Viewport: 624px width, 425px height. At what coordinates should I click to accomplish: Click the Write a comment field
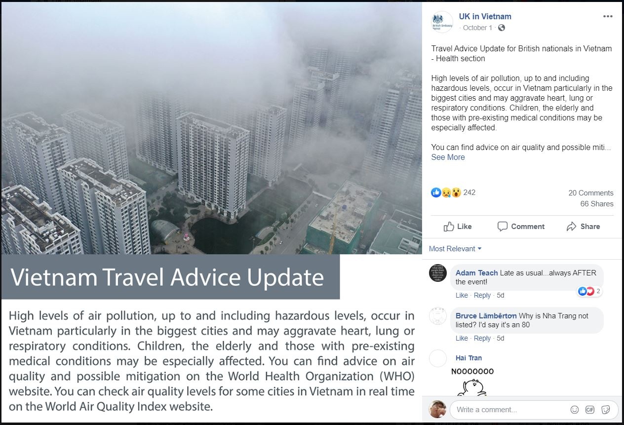tap(508, 410)
